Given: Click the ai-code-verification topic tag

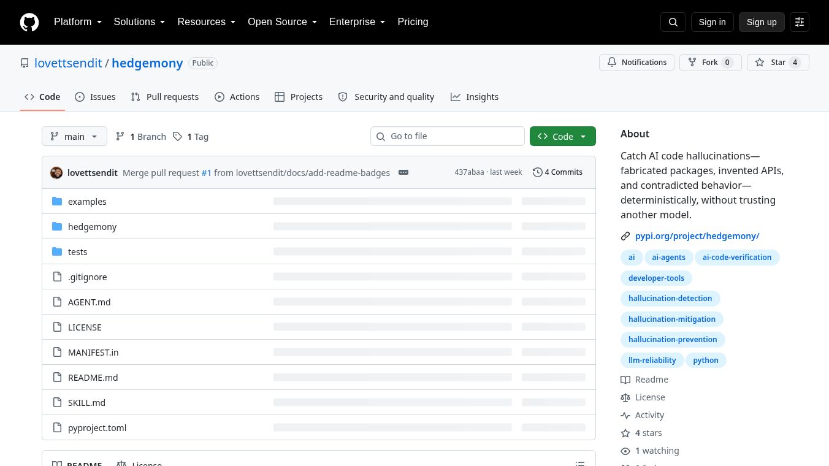Looking at the screenshot, I should pyautogui.click(x=737, y=258).
